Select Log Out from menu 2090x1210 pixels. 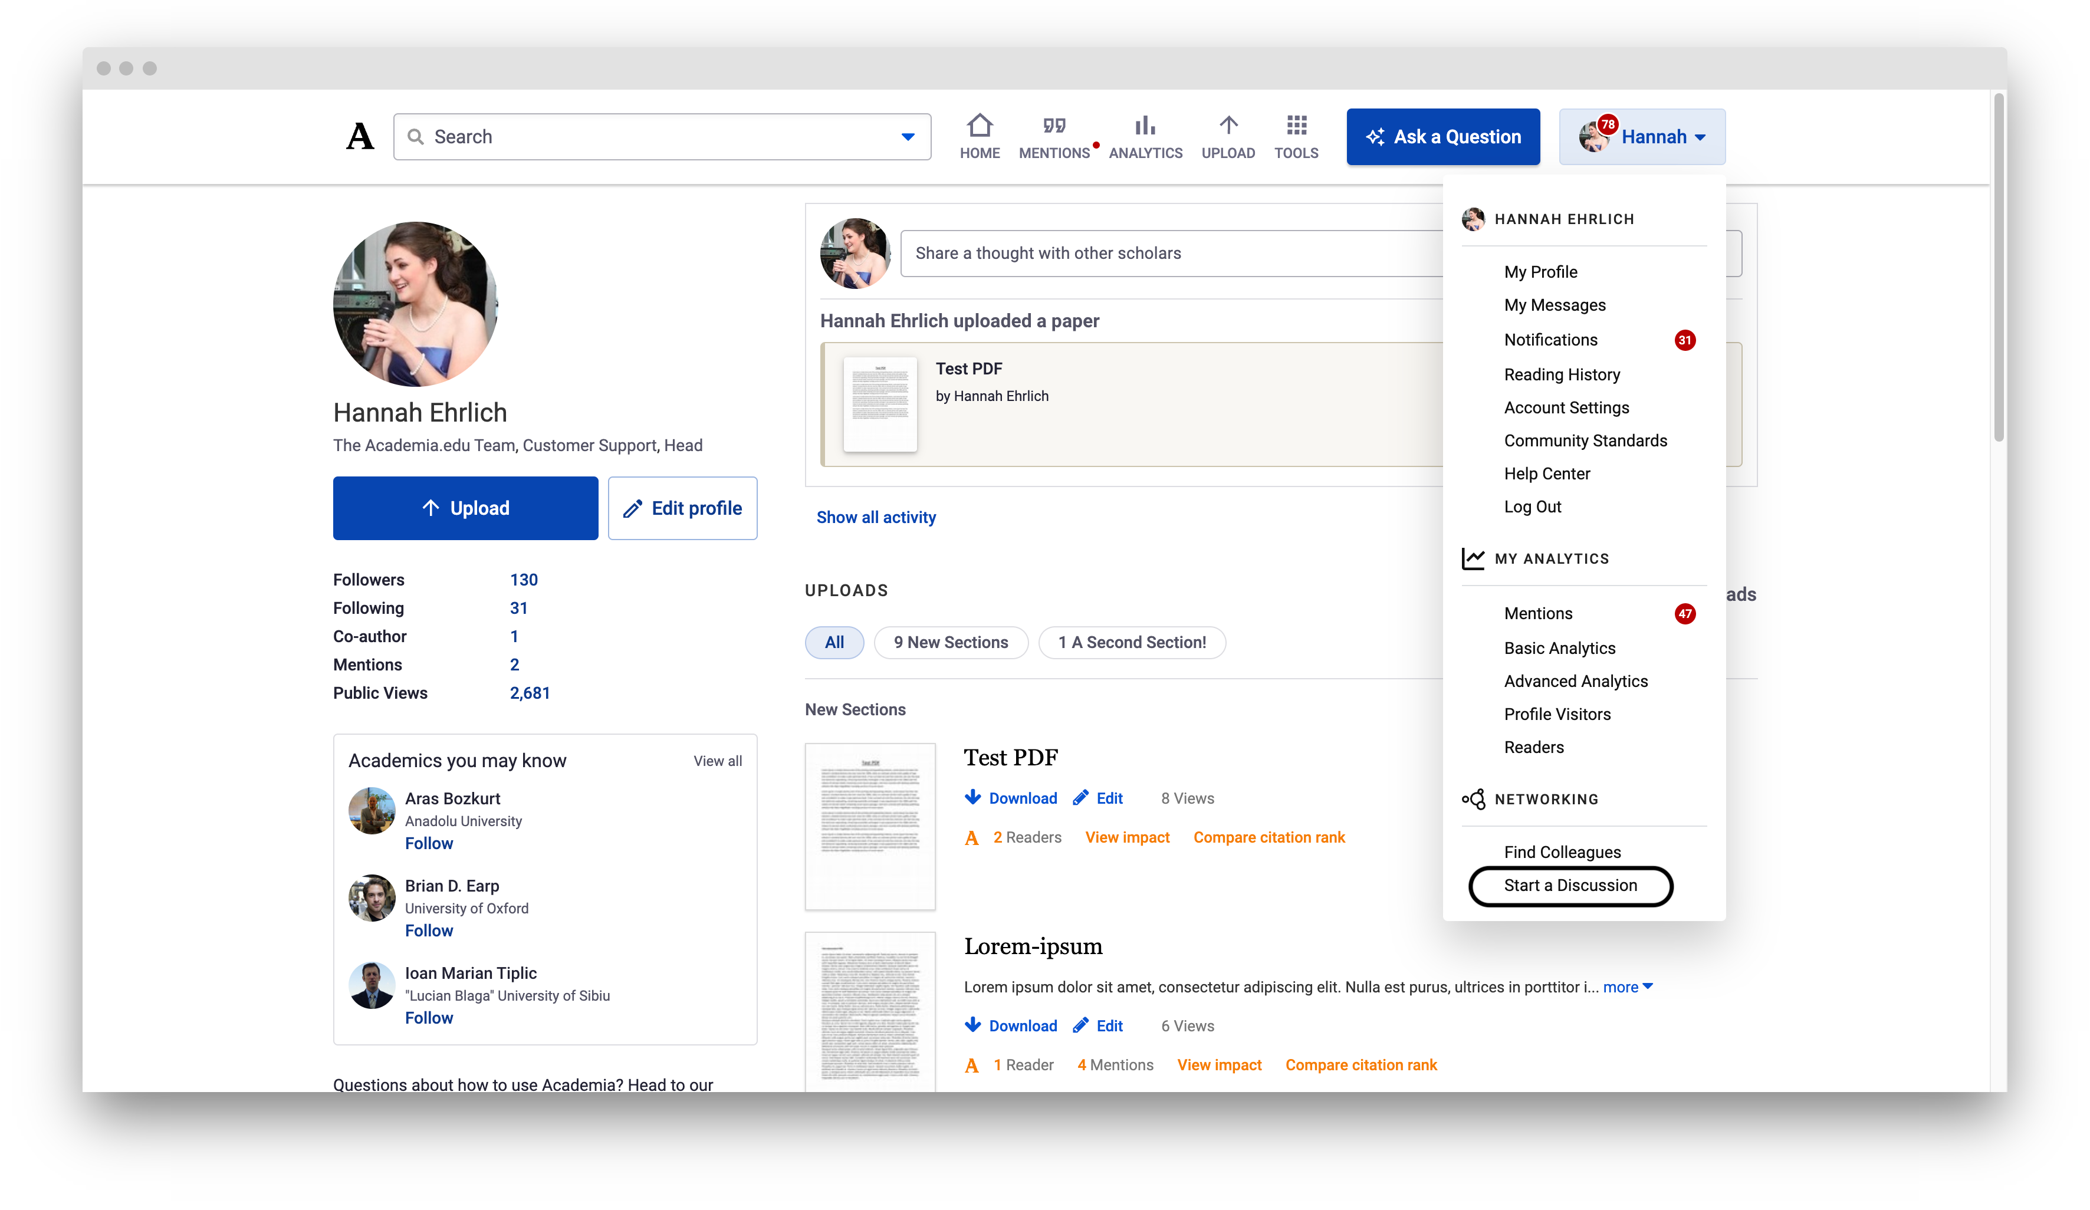click(x=1533, y=508)
